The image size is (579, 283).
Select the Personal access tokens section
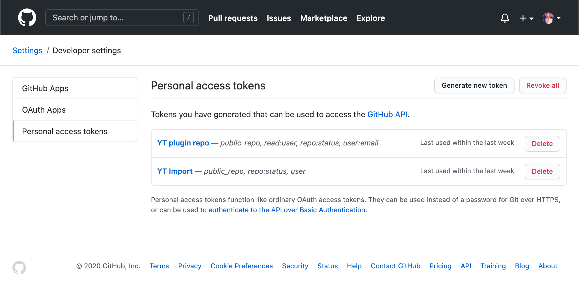[65, 131]
